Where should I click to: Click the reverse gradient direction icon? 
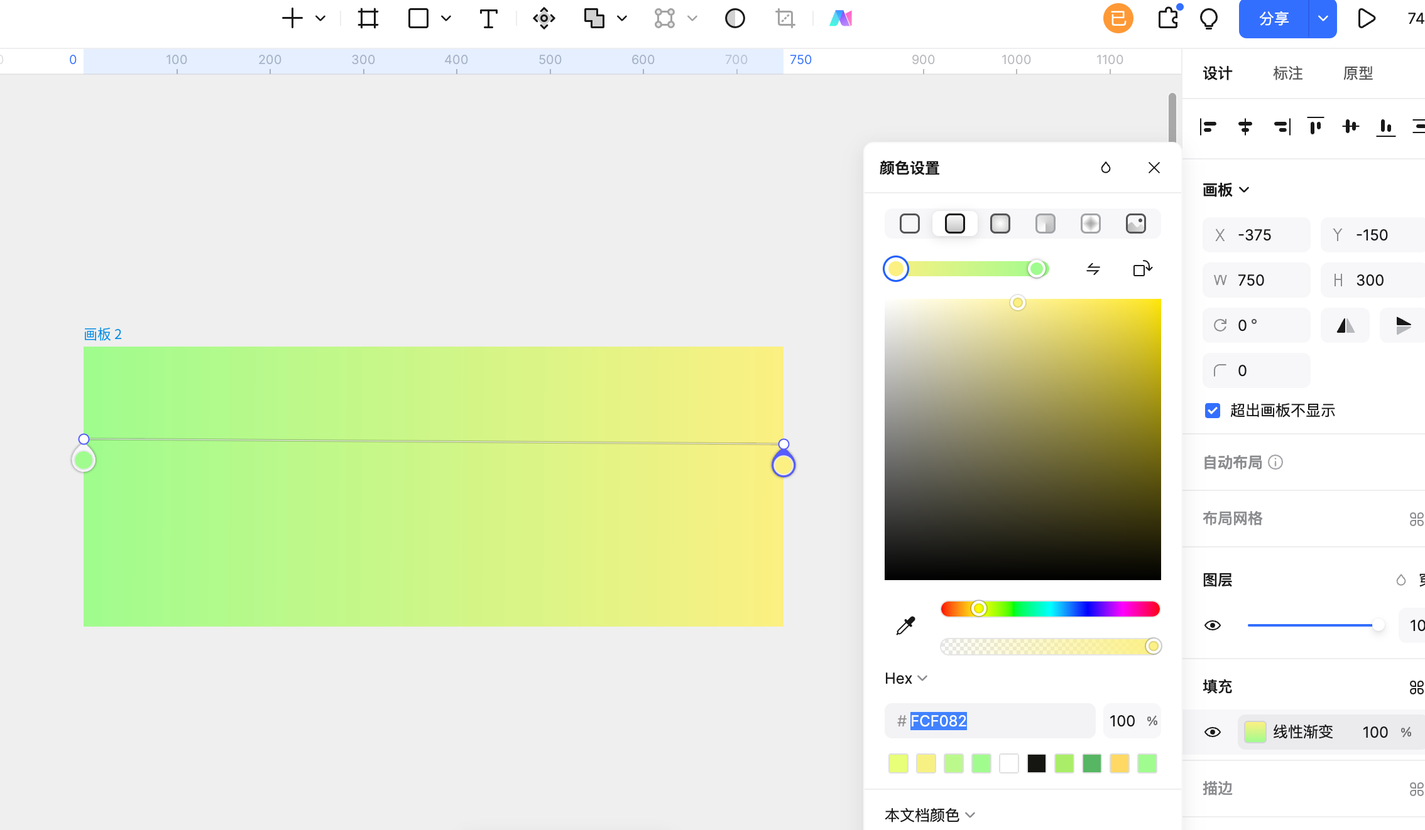coord(1093,269)
